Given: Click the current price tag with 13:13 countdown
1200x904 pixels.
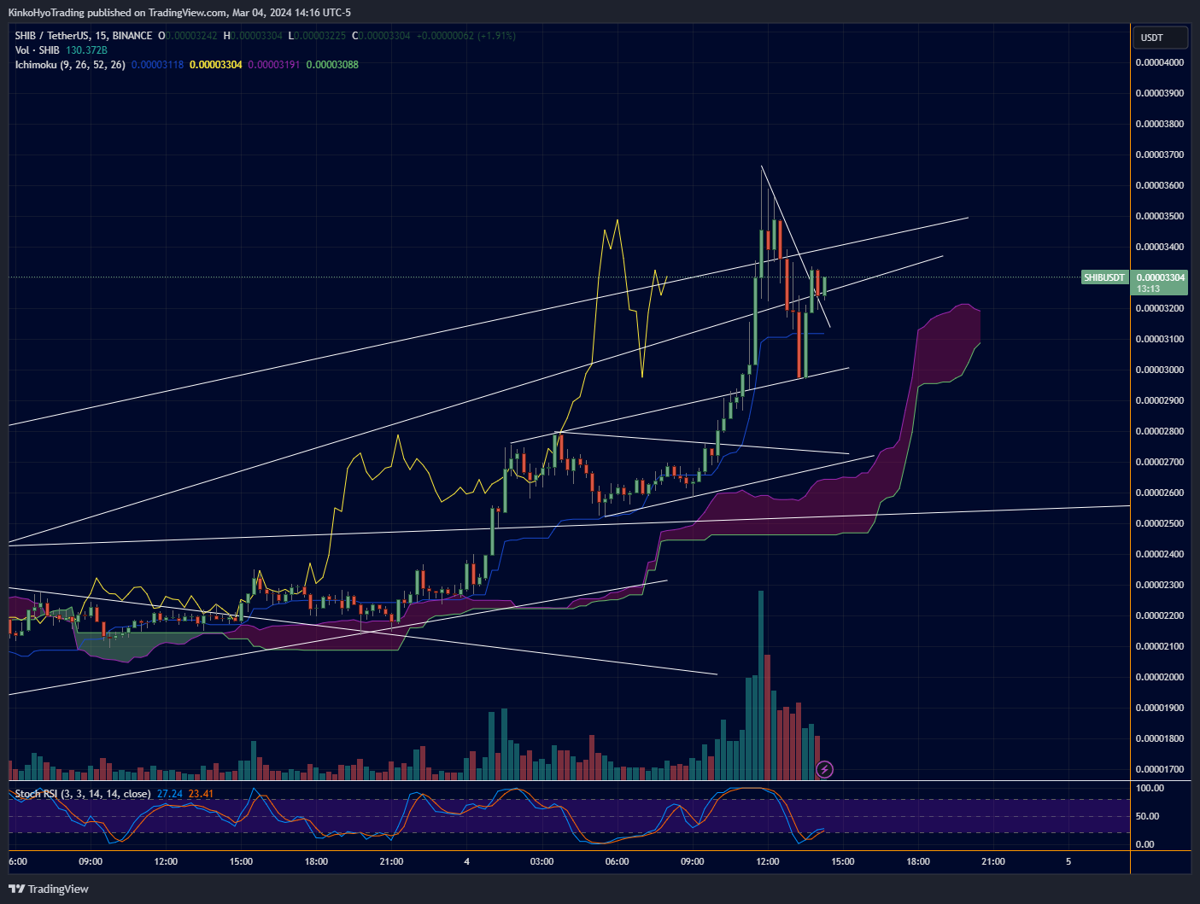Looking at the screenshot, I should (1161, 283).
